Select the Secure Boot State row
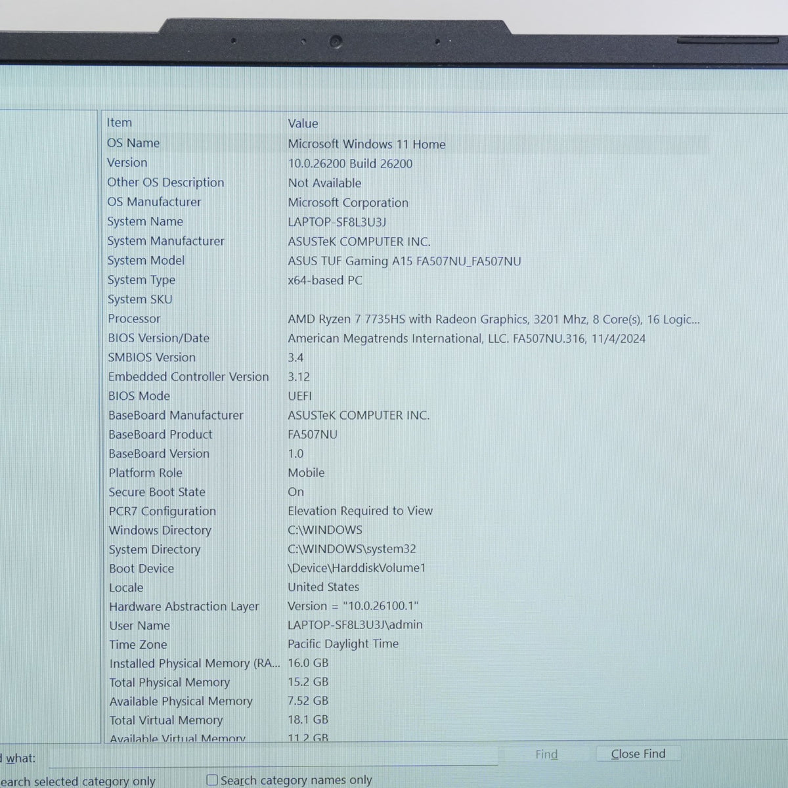Viewport: 788px width, 788px height. [407, 492]
